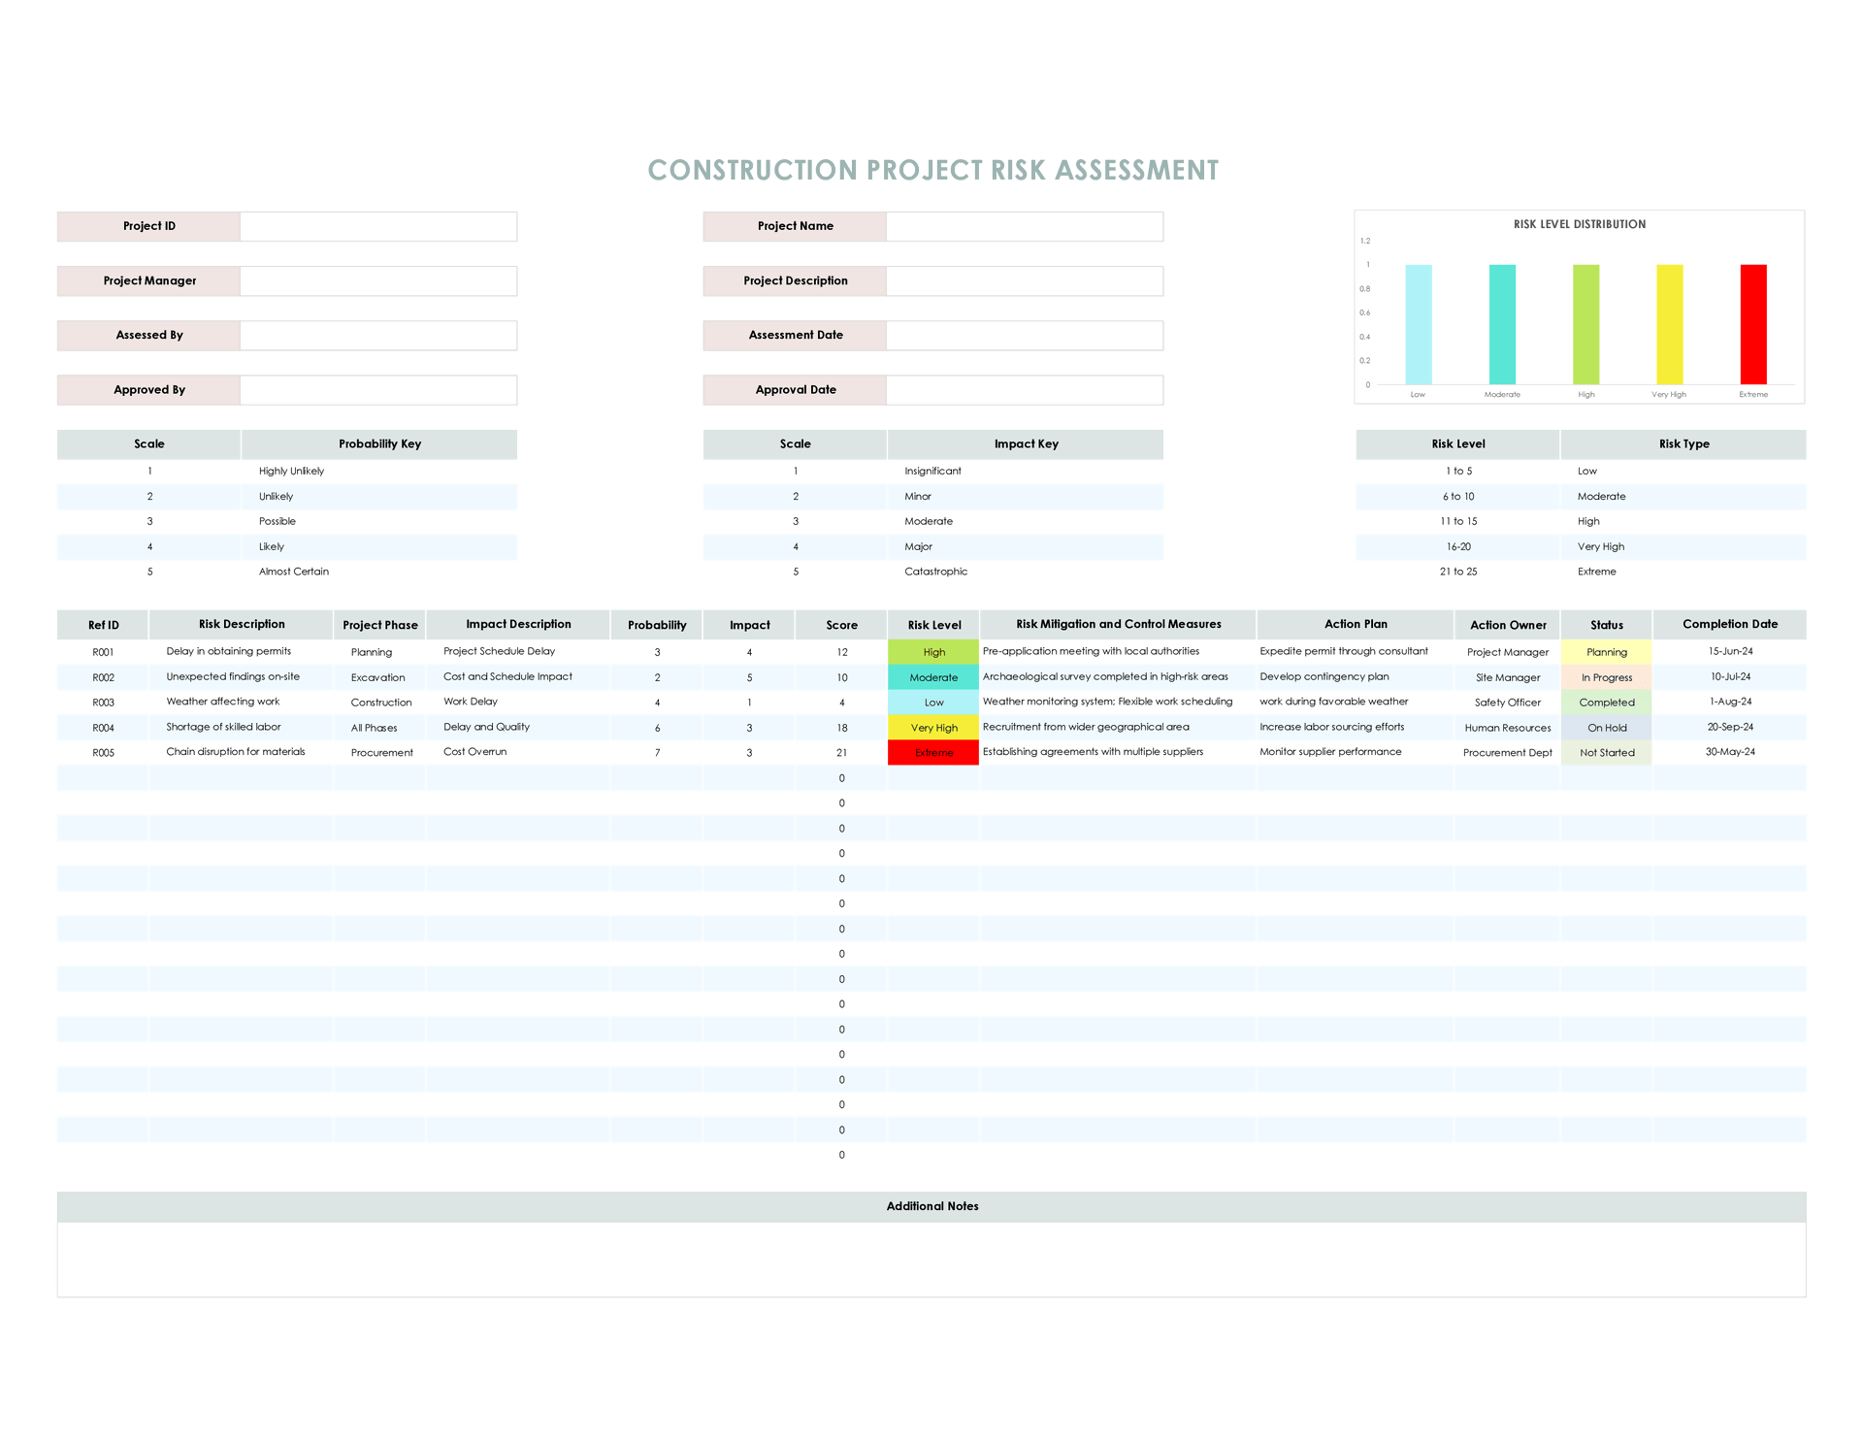Select the Extreme risk level red cell

[932, 752]
